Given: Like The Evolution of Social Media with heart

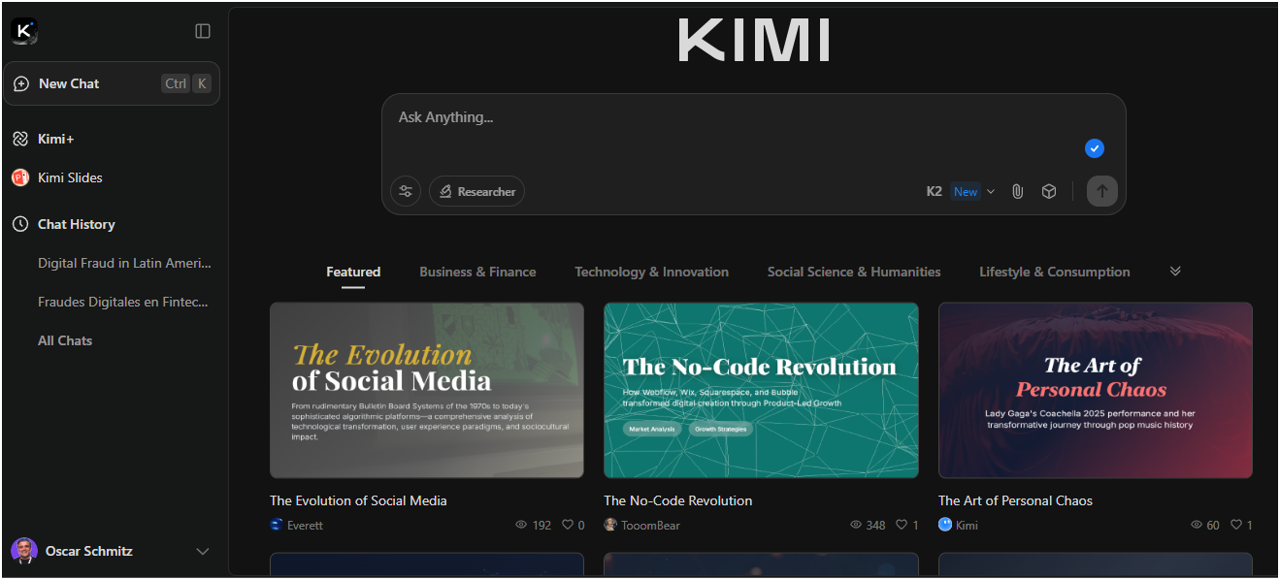Looking at the screenshot, I should (568, 525).
